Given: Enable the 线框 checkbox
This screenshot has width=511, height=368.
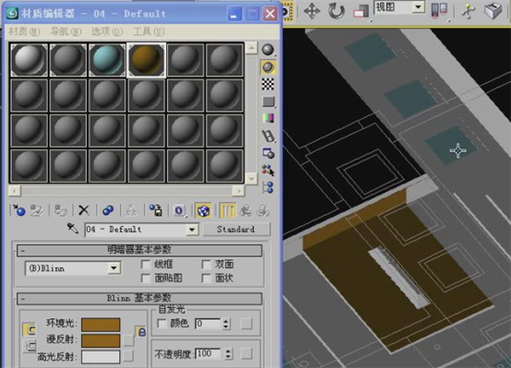Looking at the screenshot, I should pyautogui.click(x=146, y=264).
